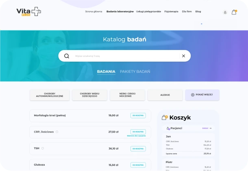
Task: Click the info icon next to CRP, ilościowo
Action: pyautogui.click(x=57, y=132)
